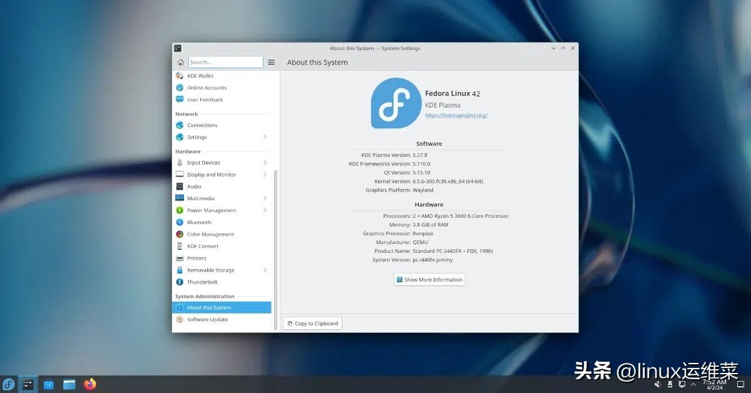Image resolution: width=751 pixels, height=393 pixels.
Task: Open the fedoraproject.org link
Action: [x=456, y=115]
